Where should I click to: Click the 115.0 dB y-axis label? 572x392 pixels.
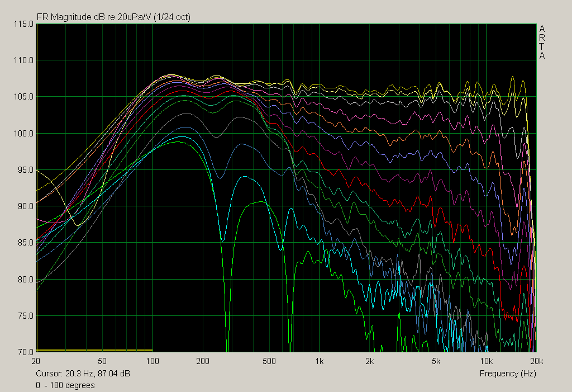coord(23,24)
